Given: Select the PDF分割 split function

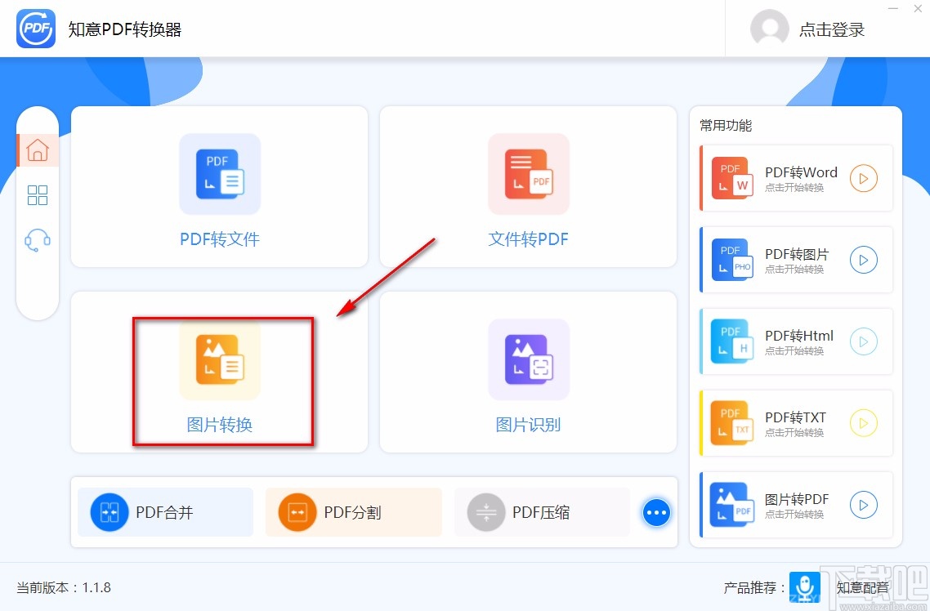Looking at the screenshot, I should tap(353, 511).
